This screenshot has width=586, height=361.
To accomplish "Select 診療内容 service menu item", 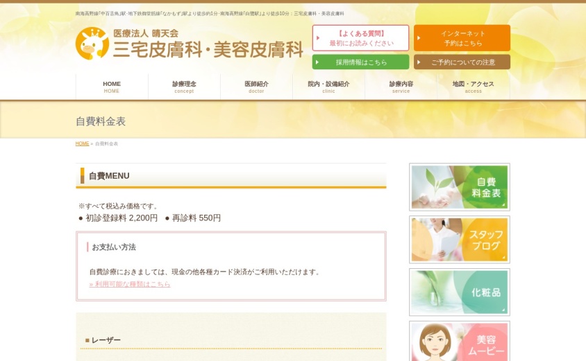I will [x=401, y=87].
